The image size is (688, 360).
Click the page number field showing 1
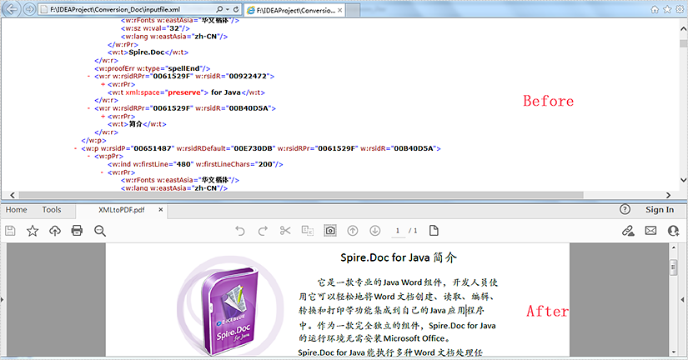coord(398,231)
